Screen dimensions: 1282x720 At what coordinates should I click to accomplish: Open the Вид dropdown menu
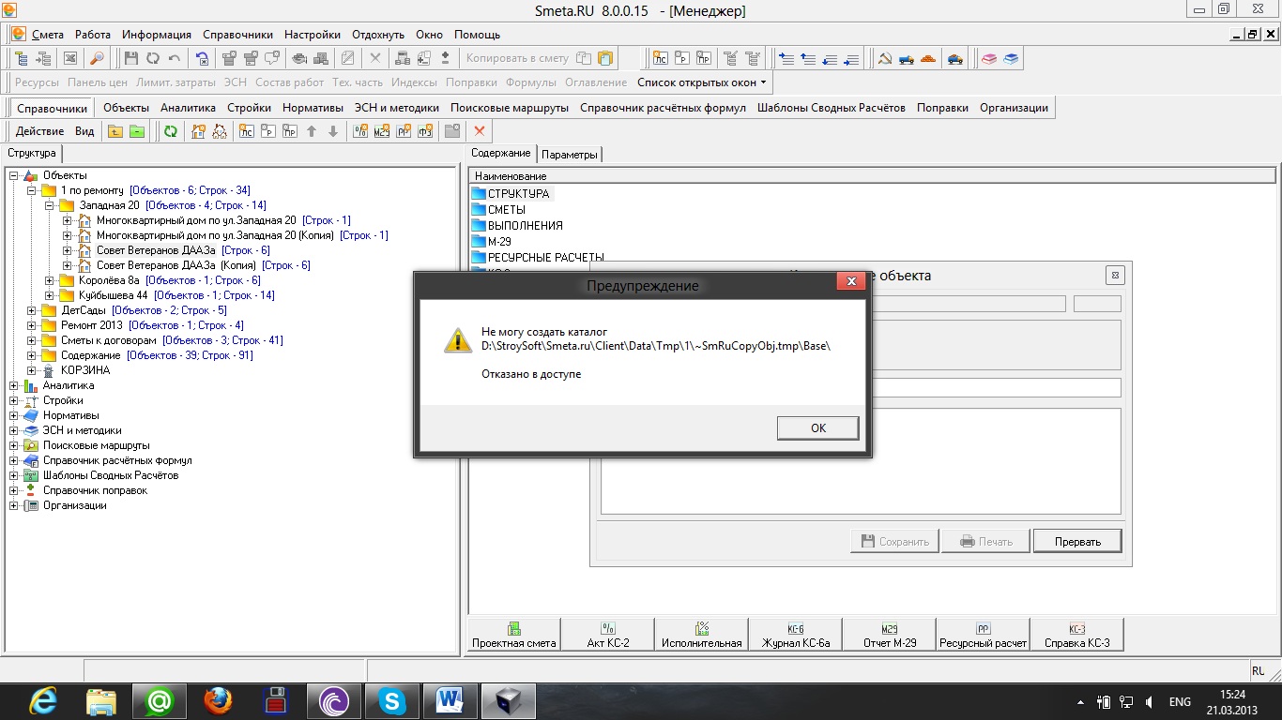tap(84, 132)
